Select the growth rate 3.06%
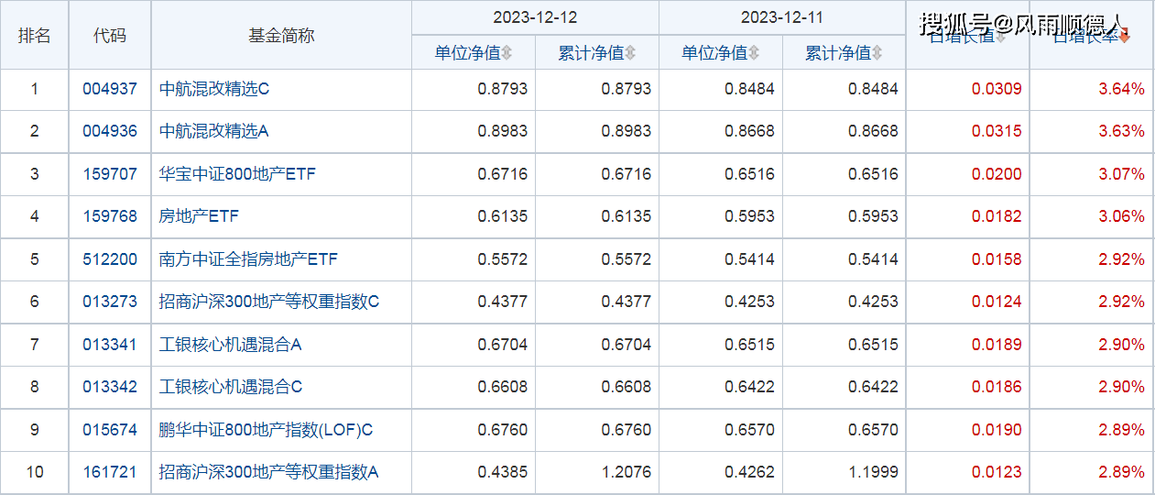This screenshot has width=1155, height=495. click(1122, 216)
